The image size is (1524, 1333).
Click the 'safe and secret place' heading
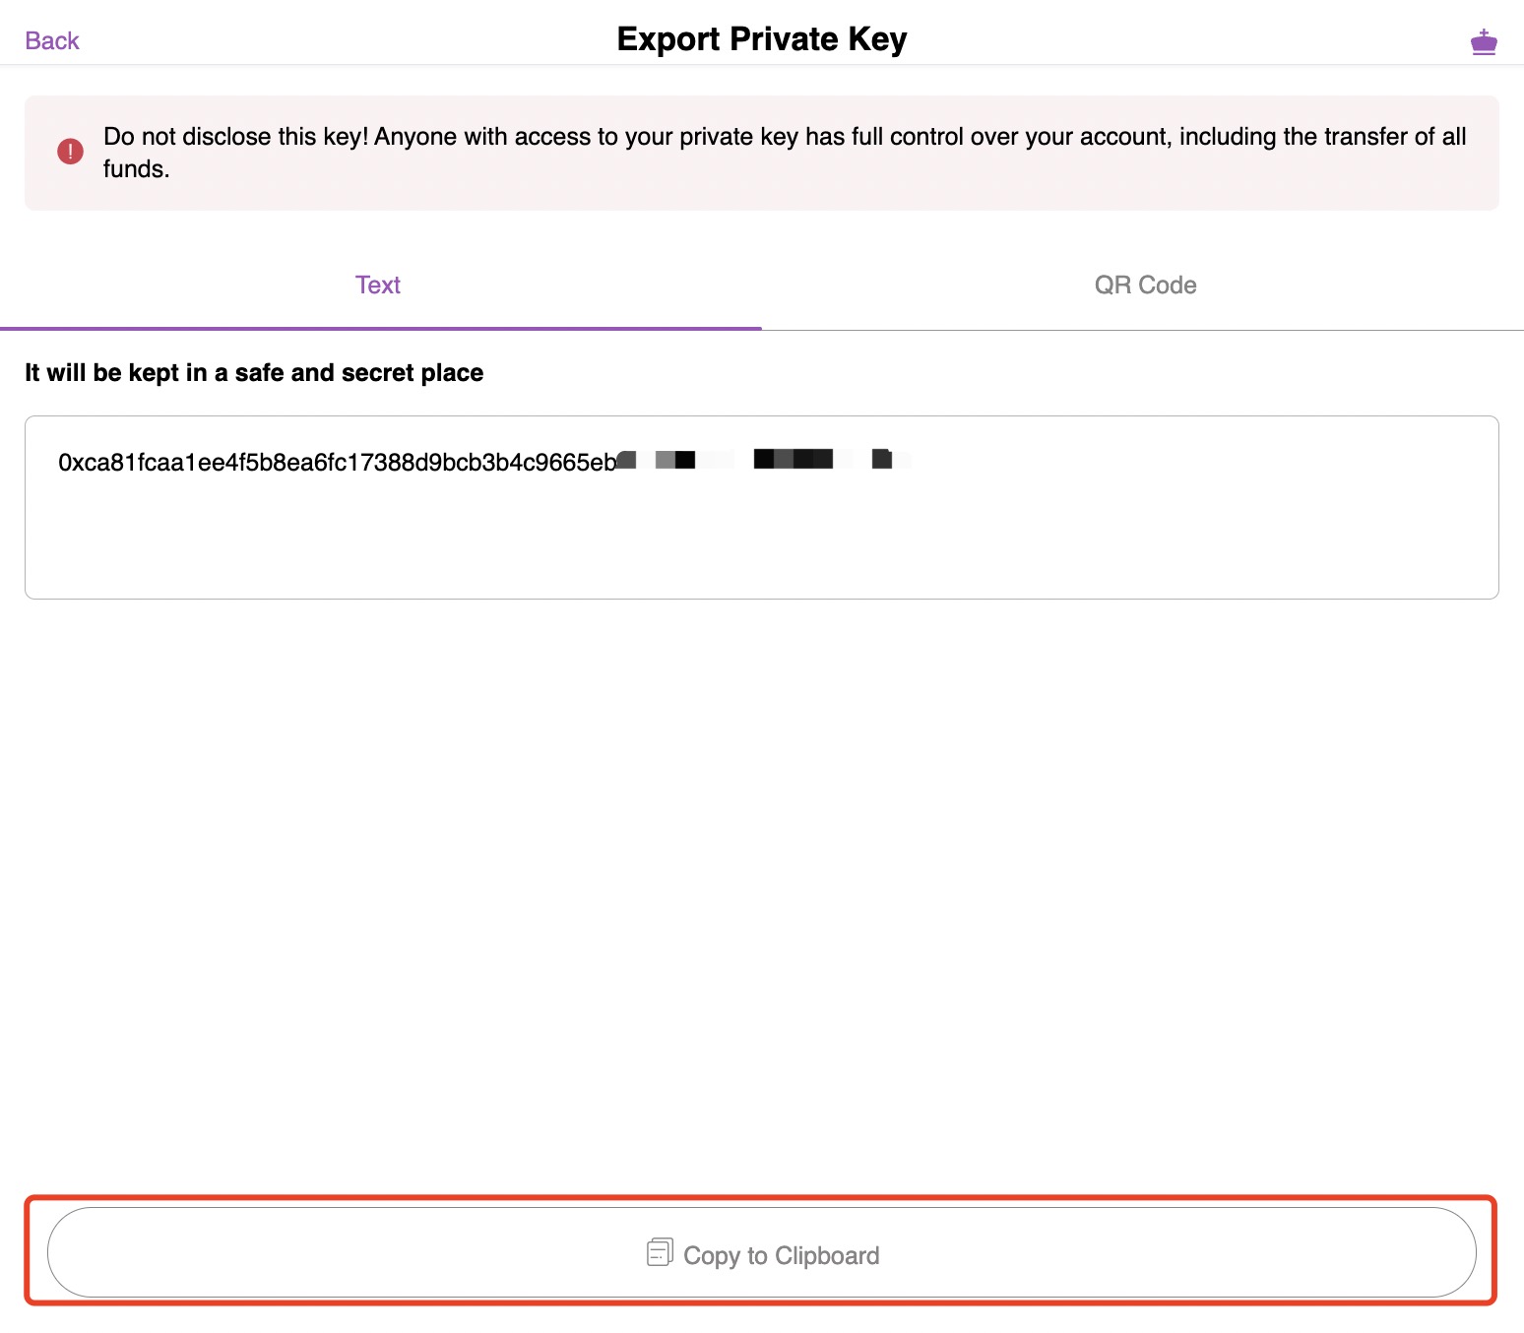(254, 372)
